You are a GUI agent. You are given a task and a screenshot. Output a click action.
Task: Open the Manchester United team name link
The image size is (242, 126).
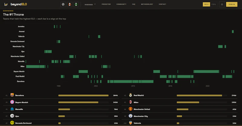pyautogui.click(x=142, y=109)
